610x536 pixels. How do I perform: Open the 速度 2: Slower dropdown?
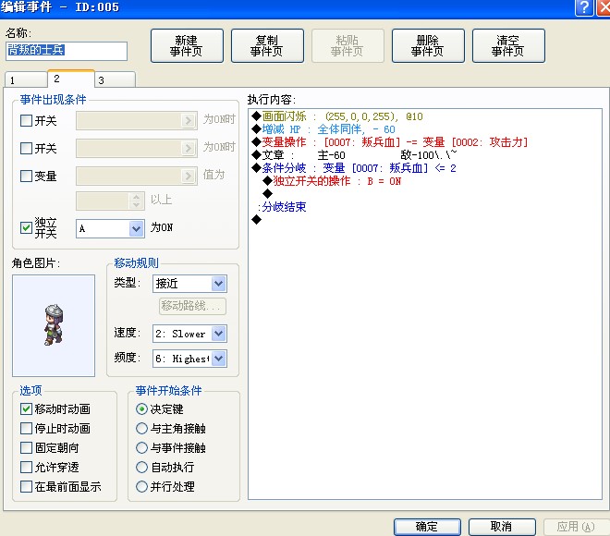pos(189,334)
